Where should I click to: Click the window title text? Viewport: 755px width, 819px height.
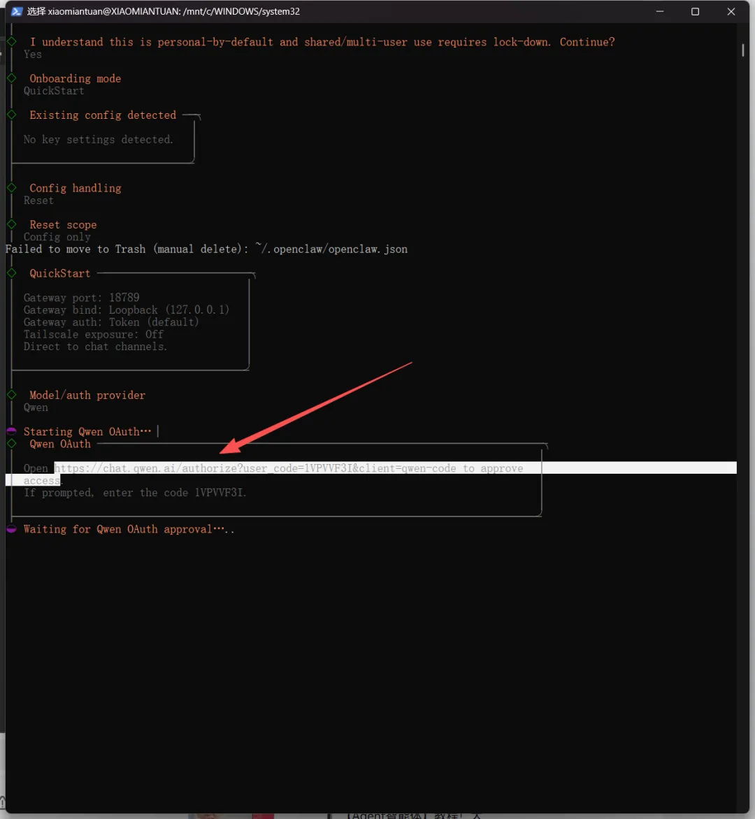tap(164, 11)
